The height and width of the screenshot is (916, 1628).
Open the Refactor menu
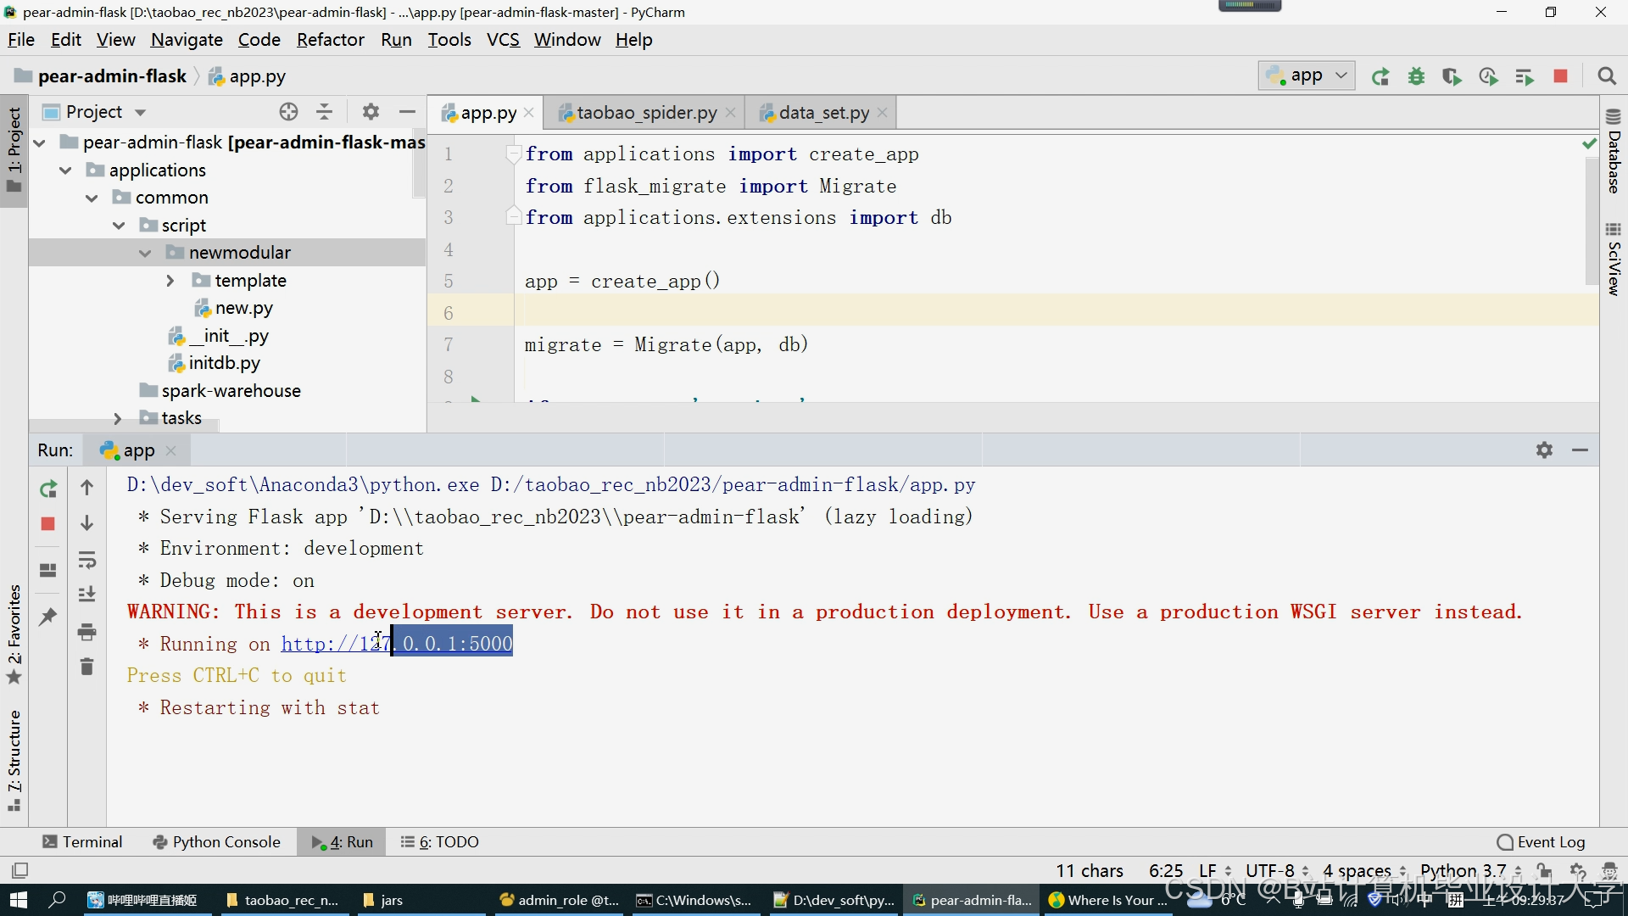tap(330, 40)
